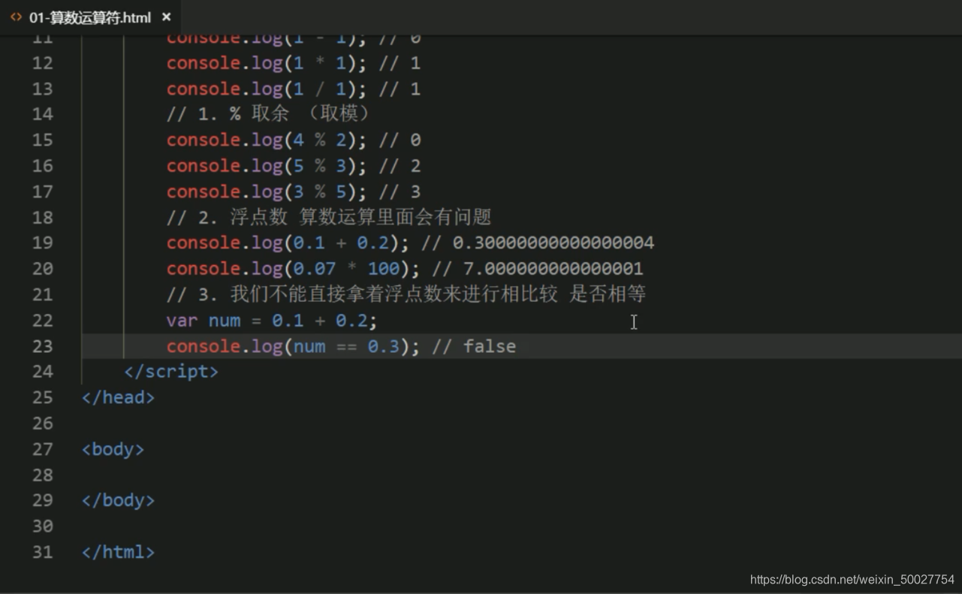Click the HTML file icon in the tab
The image size is (962, 594).
click(16, 17)
